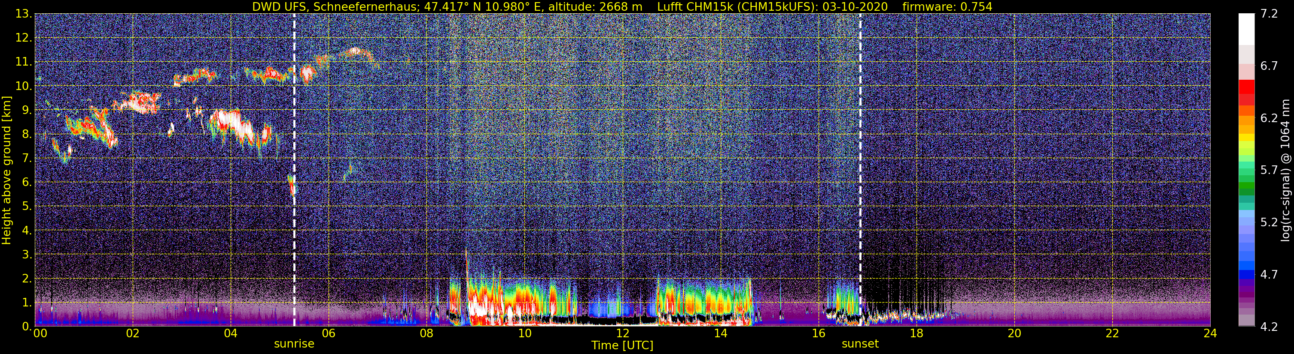1294x354 pixels.
Task: Click the colorbar tick value '6.2'
Action: click(x=1269, y=118)
